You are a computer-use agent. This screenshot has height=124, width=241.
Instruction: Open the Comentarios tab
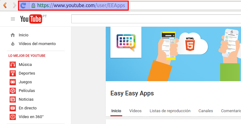[231, 111]
